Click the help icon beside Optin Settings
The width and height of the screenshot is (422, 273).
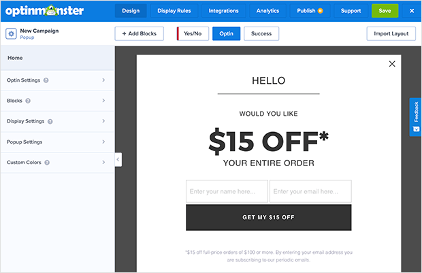pos(46,80)
